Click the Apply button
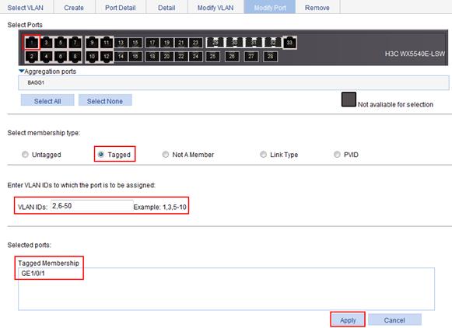 pos(348,320)
